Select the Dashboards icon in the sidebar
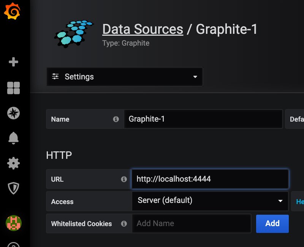This screenshot has height=247, width=304. point(14,87)
